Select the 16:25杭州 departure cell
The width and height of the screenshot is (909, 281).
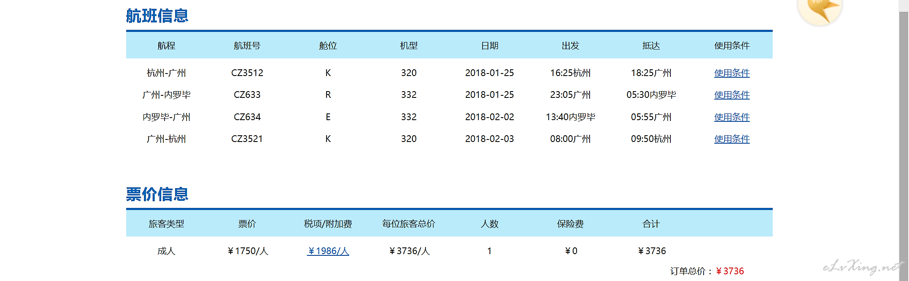click(x=570, y=73)
